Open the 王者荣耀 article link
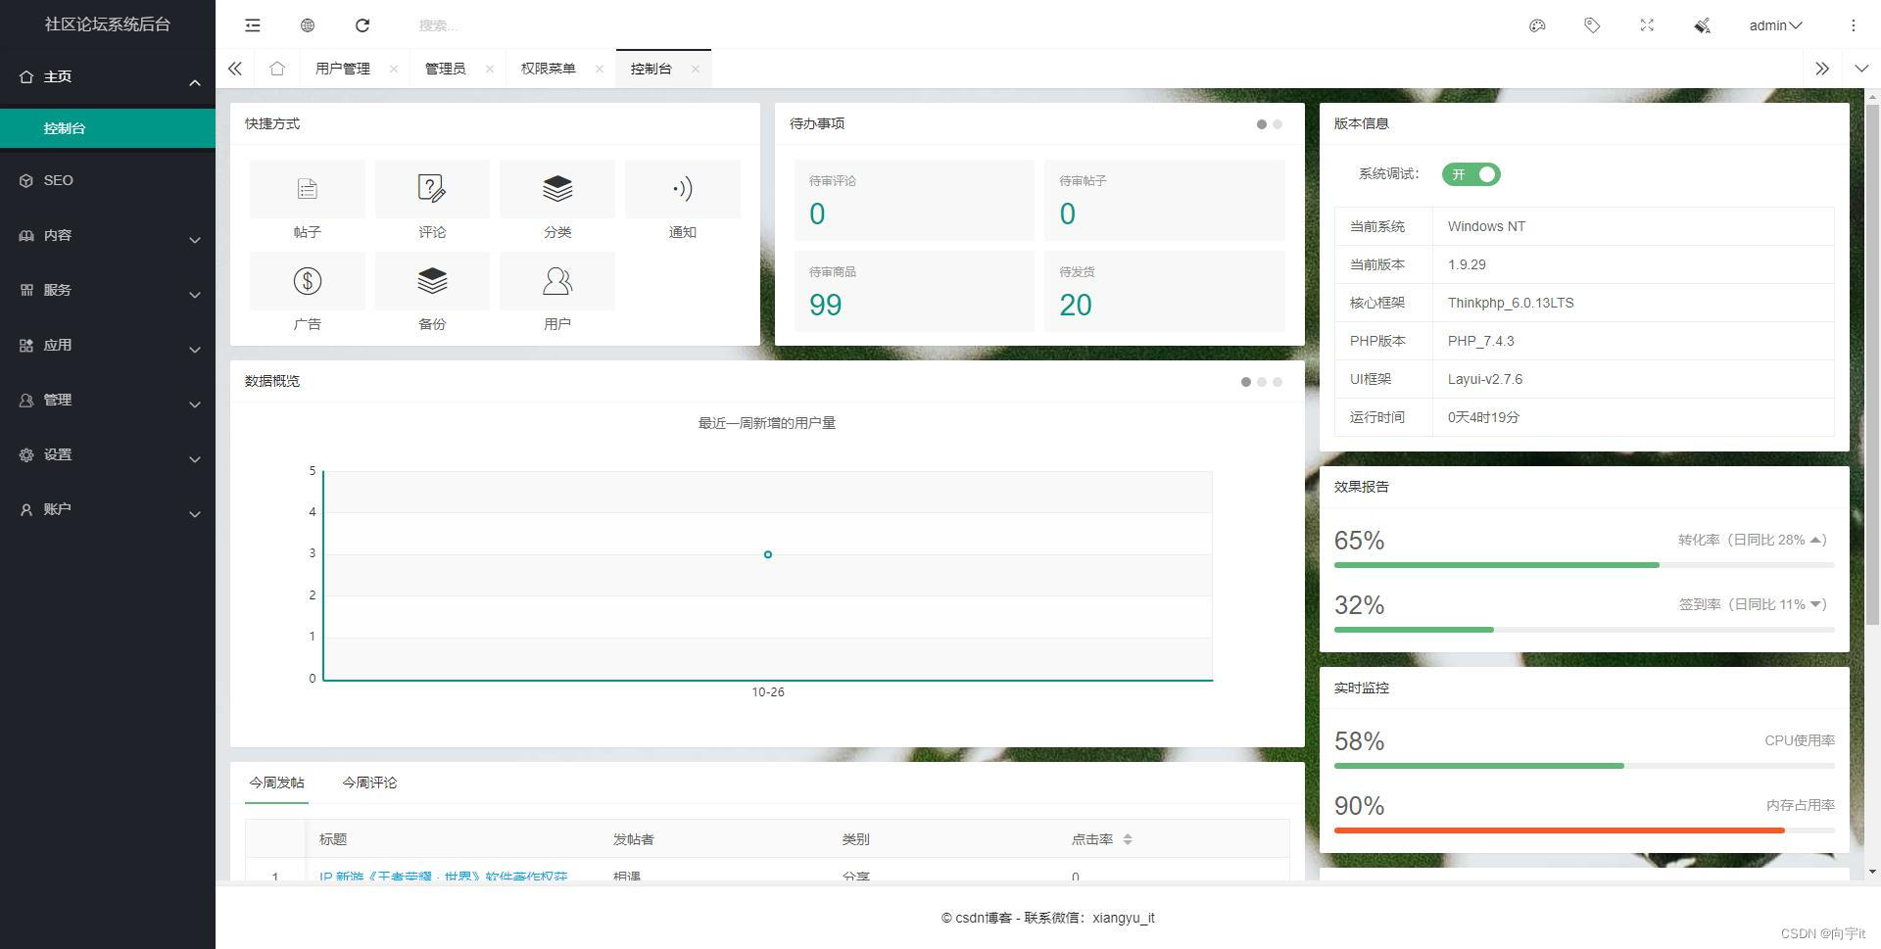The image size is (1881, 949). (x=443, y=877)
